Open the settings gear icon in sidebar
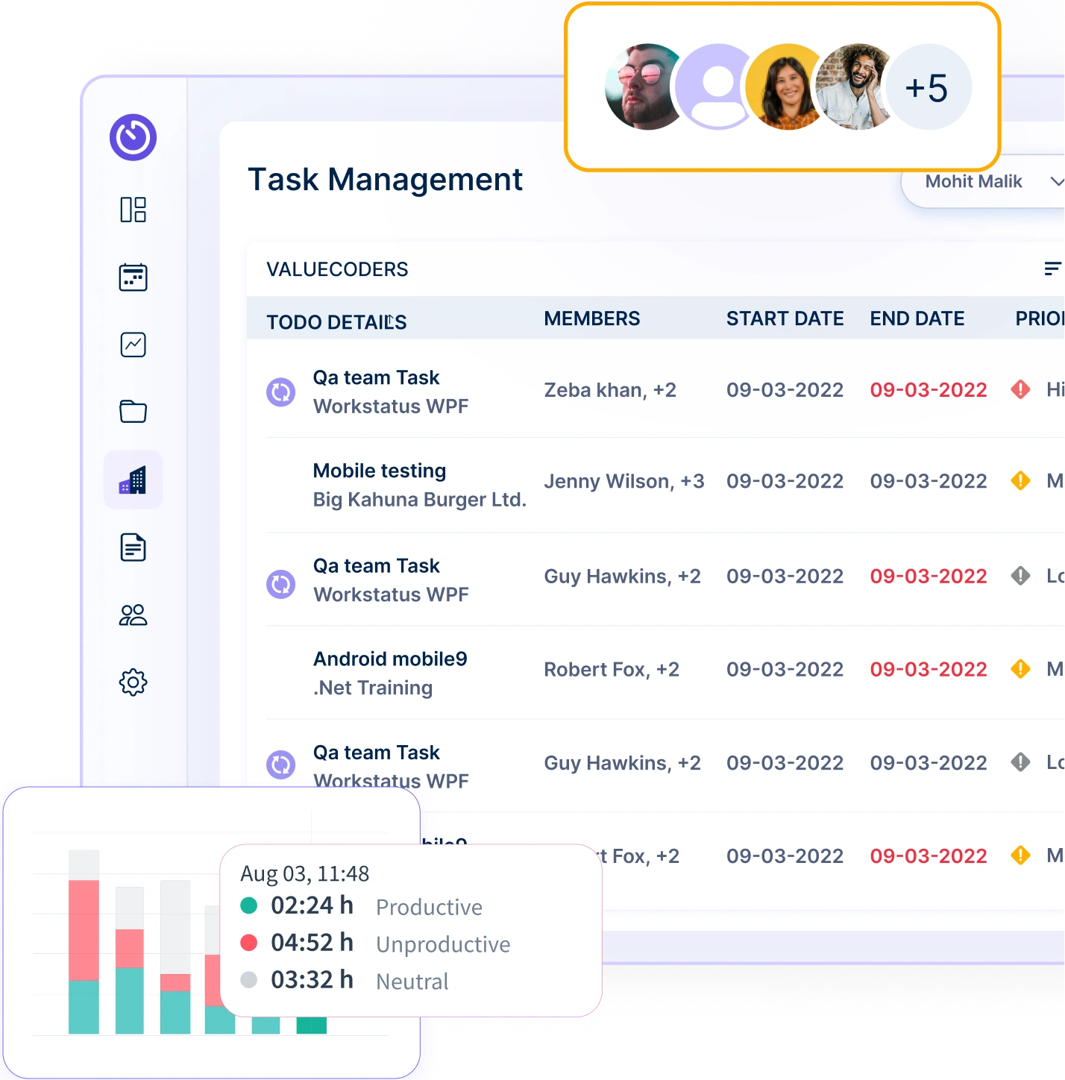 [133, 682]
